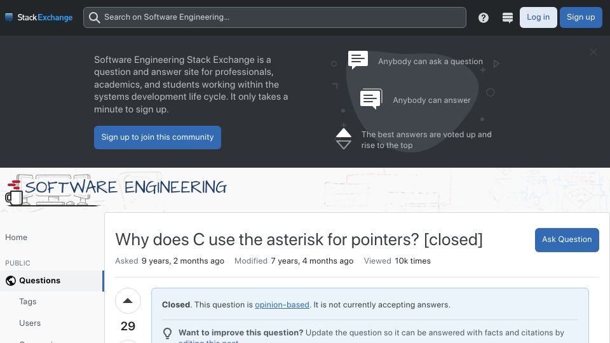
Task: Click the question title about asterisk pointers
Action: coord(299,239)
